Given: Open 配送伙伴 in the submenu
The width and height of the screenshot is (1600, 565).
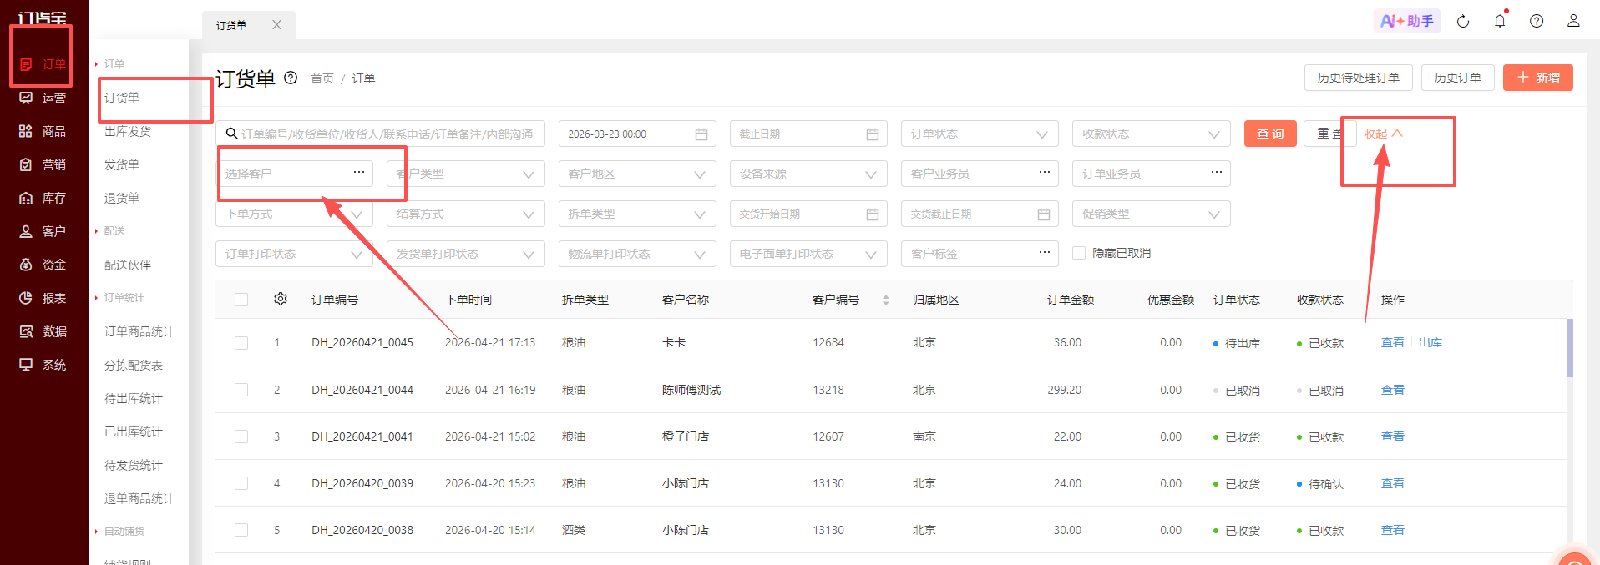Looking at the screenshot, I should [128, 265].
